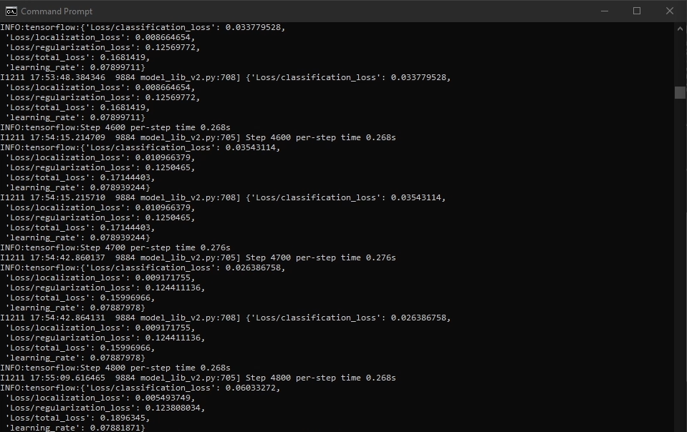Viewport: 687px width, 432px height.
Task: Click the top line classification_loss 0.033779528
Action: (x=143, y=28)
